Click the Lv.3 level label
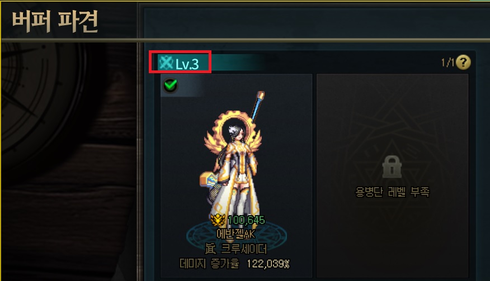Screen dimensions: 490x281 [187, 64]
